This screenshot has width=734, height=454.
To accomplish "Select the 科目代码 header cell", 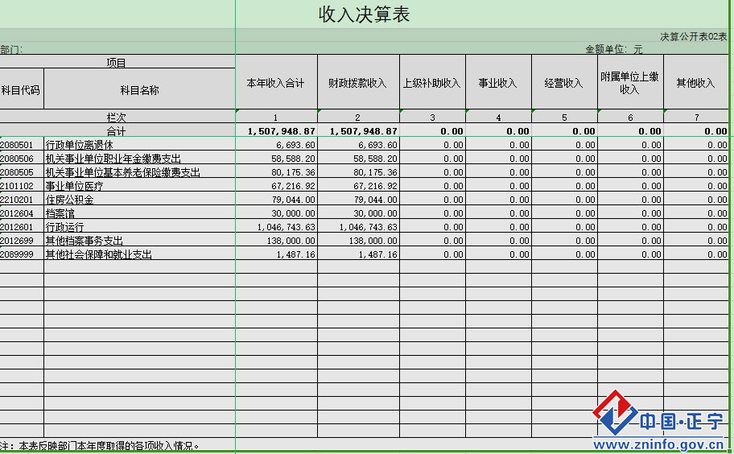I will [21, 90].
